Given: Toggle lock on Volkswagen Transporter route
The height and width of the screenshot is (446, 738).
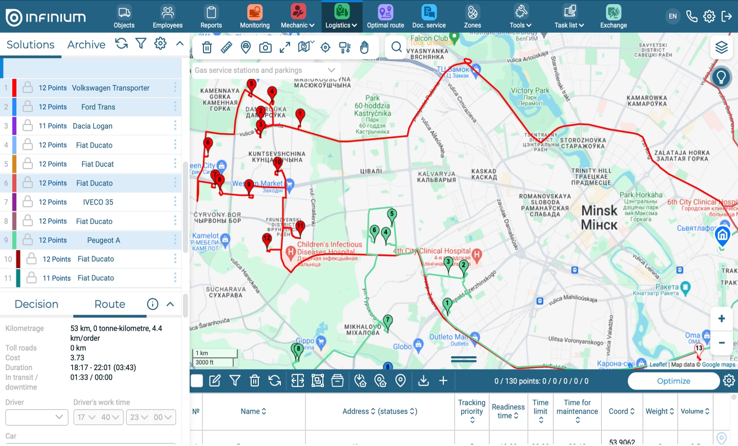Looking at the screenshot, I should click(28, 88).
